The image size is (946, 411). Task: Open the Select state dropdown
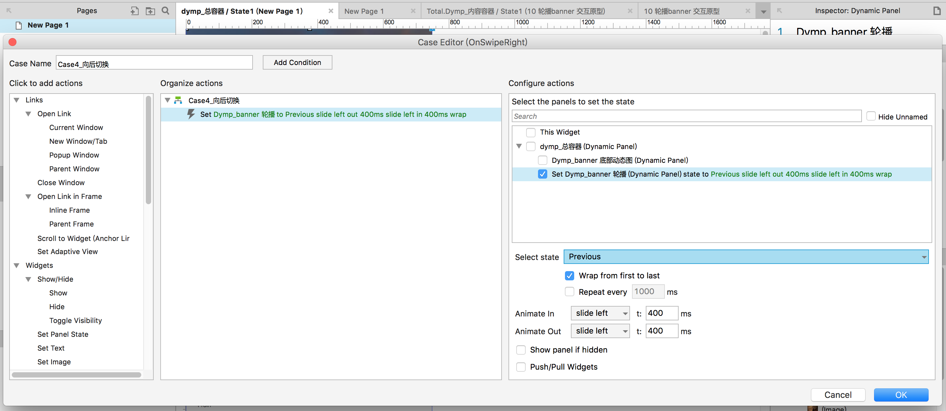746,256
